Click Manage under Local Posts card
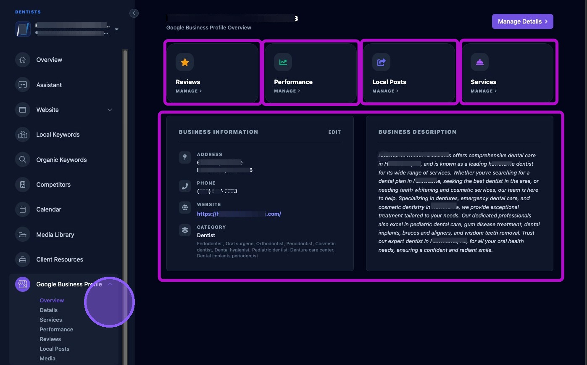The height and width of the screenshot is (365, 587). tap(385, 91)
